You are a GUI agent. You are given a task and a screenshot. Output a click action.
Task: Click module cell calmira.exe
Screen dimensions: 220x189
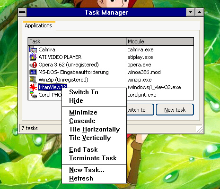pos(141,49)
